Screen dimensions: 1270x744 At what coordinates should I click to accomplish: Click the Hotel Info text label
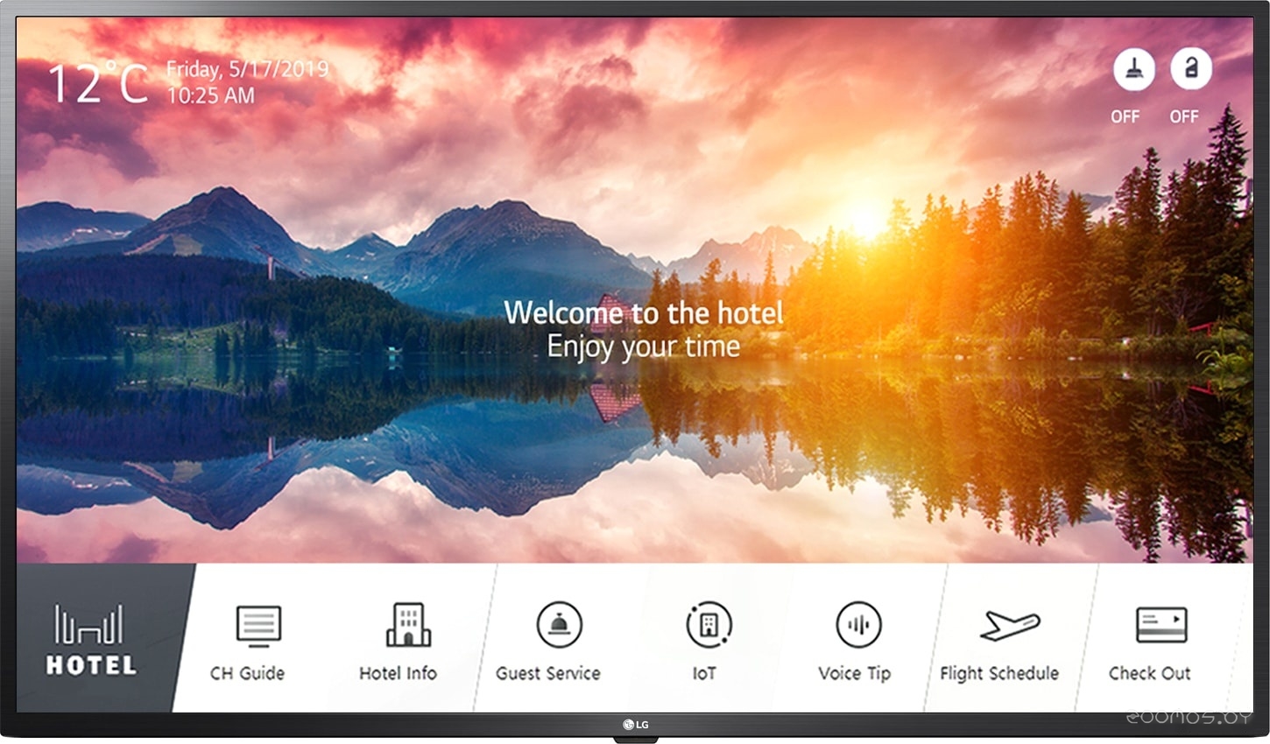click(x=399, y=674)
